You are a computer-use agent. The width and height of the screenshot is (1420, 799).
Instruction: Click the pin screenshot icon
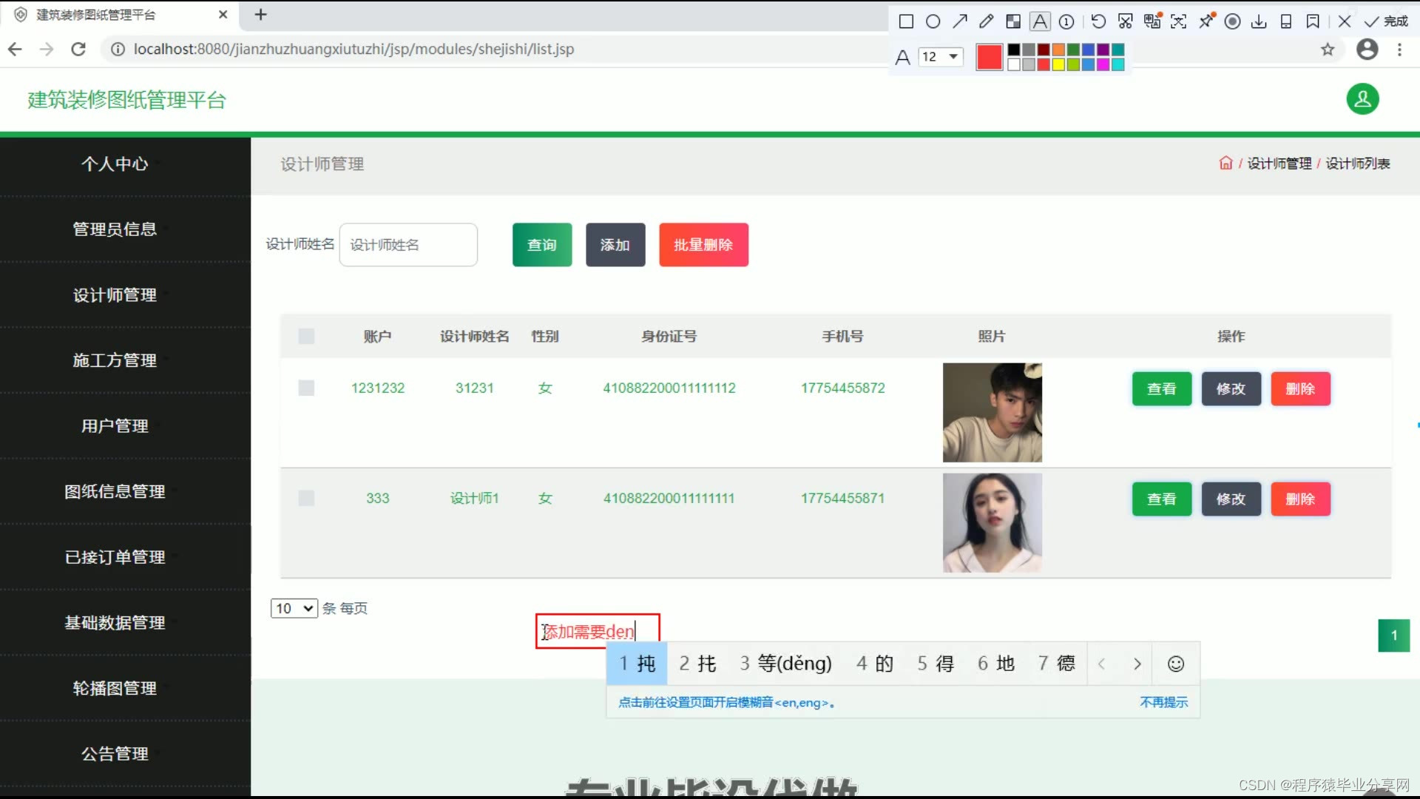1206,21
